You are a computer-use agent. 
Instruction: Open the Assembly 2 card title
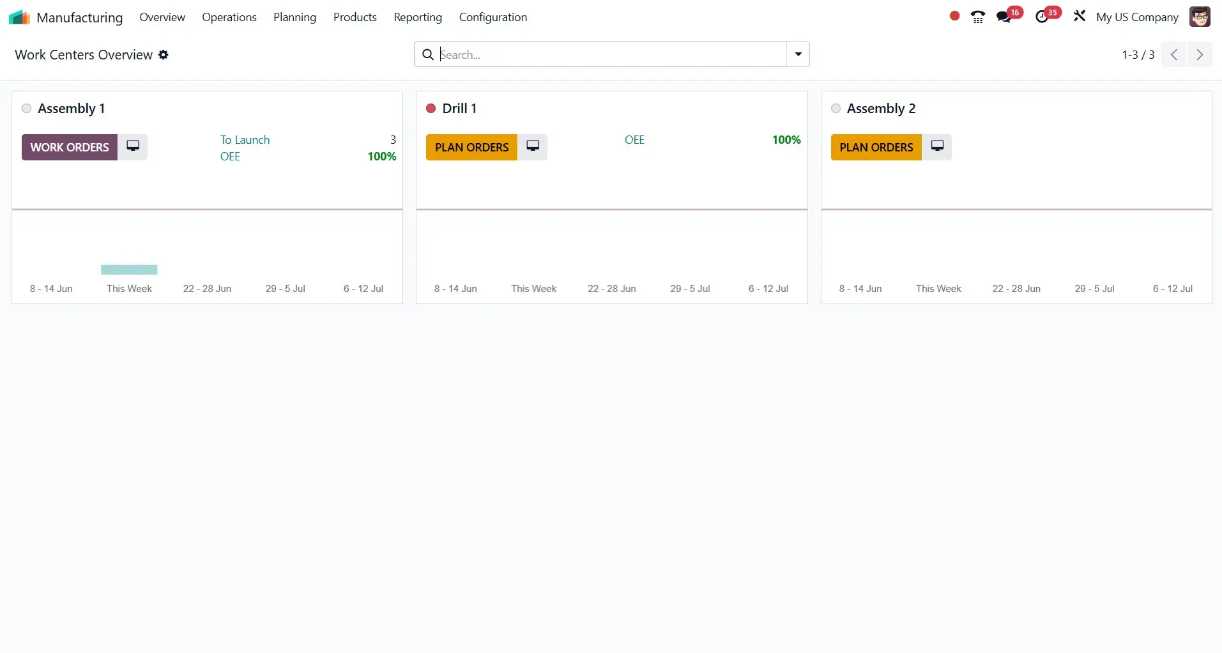[x=881, y=109]
